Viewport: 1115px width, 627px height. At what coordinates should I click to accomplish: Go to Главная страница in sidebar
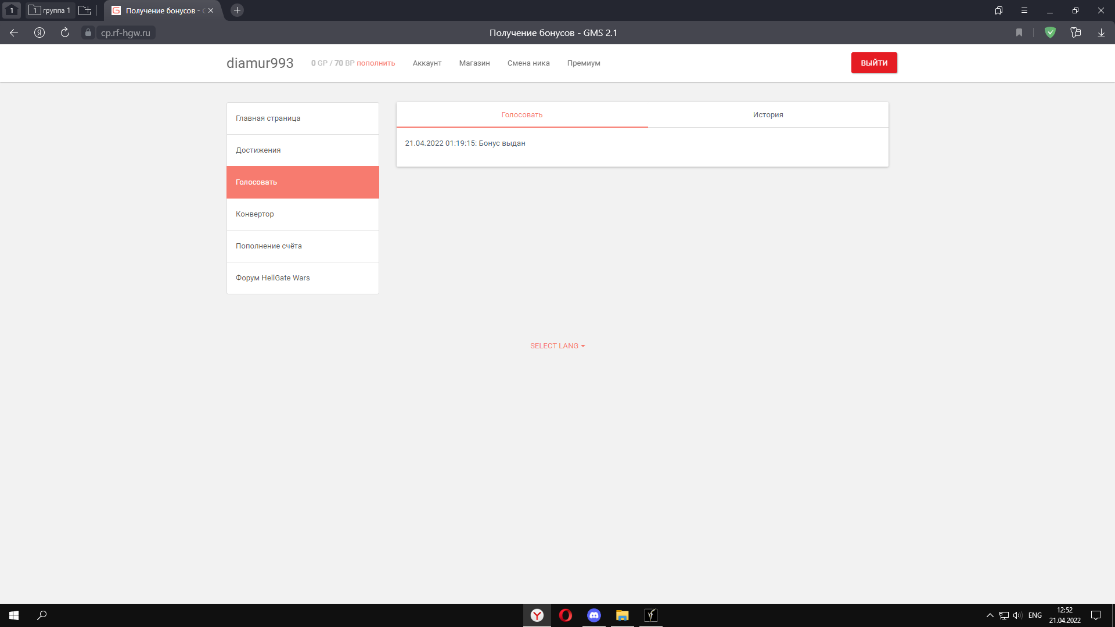(303, 118)
